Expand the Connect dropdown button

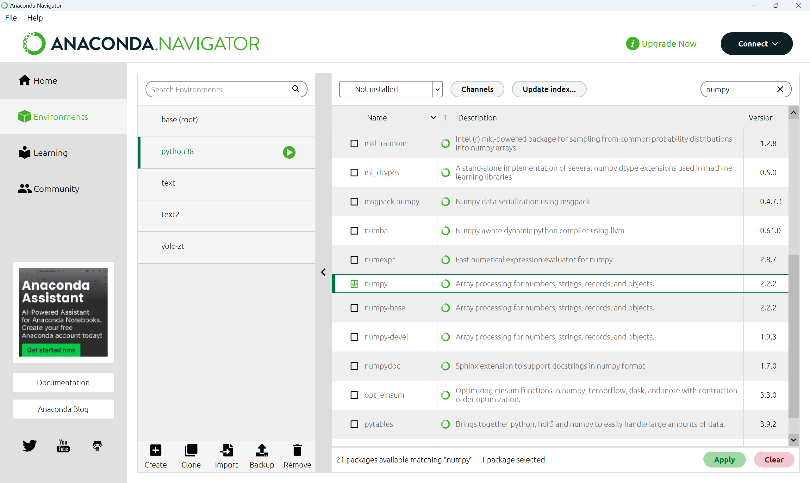tap(757, 44)
